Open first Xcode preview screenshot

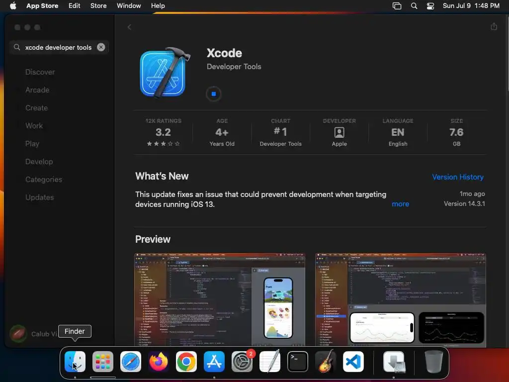click(220, 299)
